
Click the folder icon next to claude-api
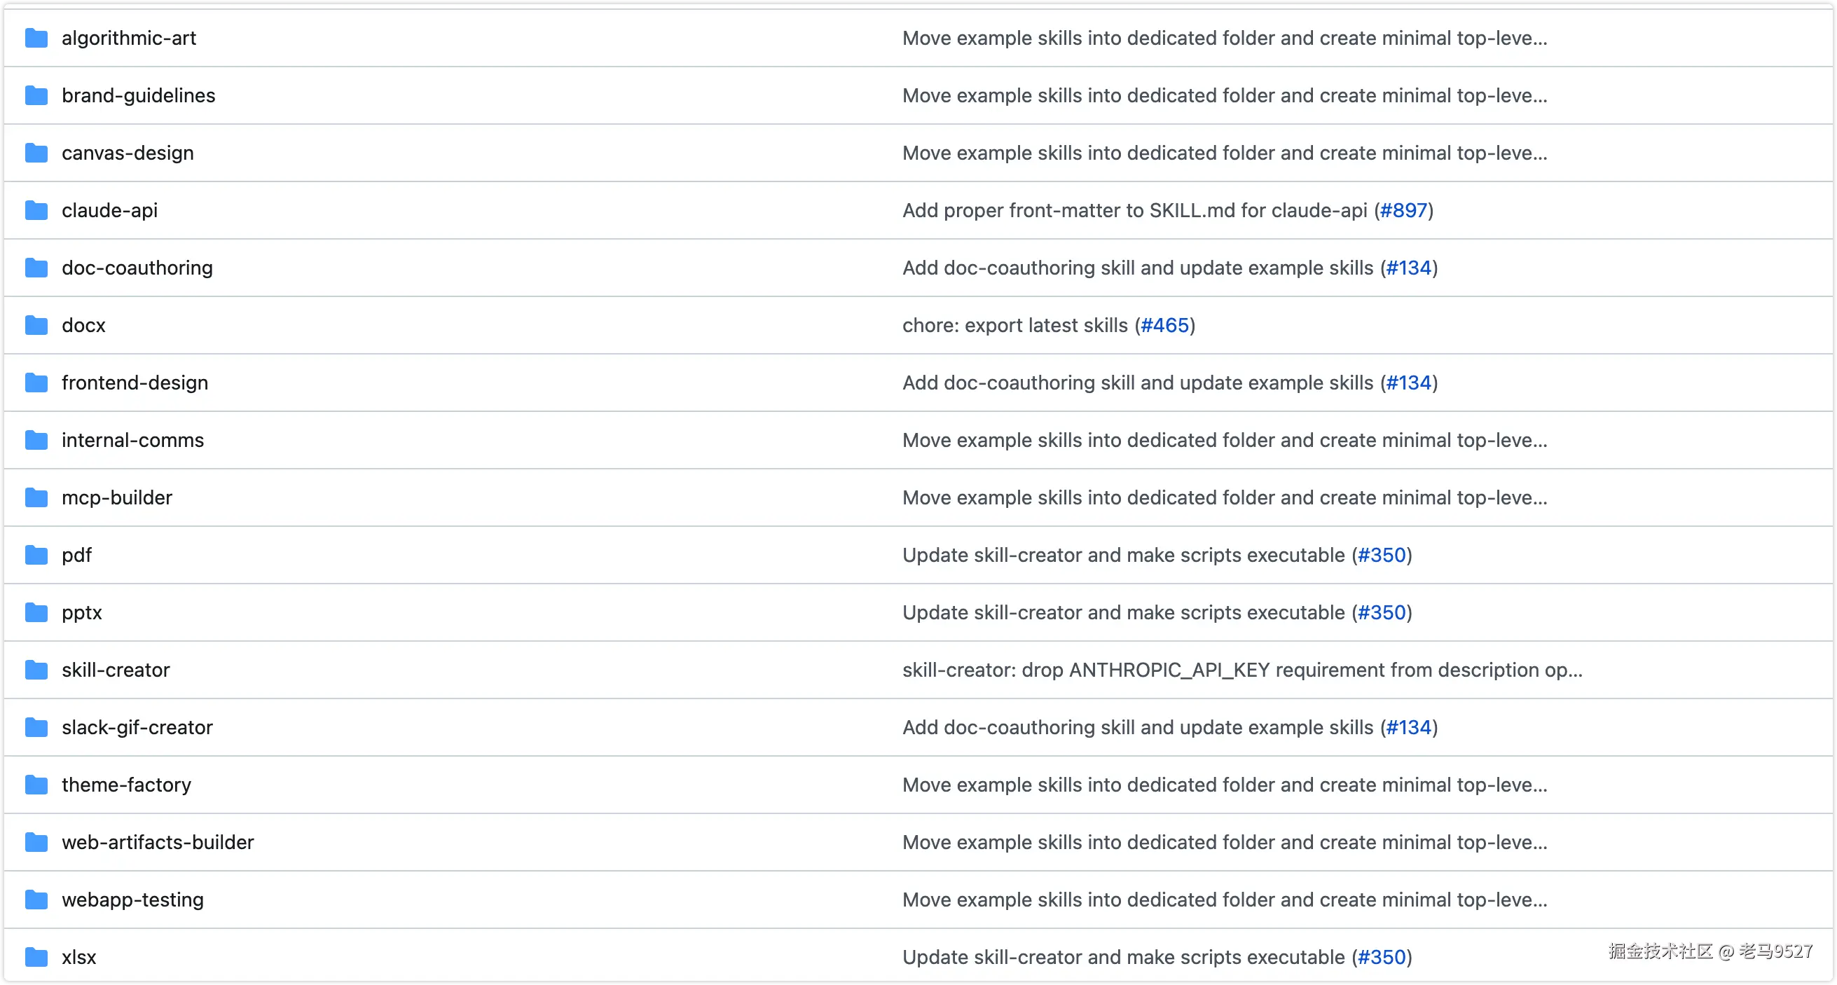[36, 210]
